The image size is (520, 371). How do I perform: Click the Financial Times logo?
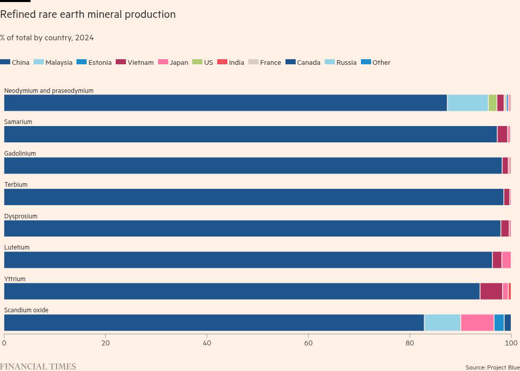(x=38, y=366)
